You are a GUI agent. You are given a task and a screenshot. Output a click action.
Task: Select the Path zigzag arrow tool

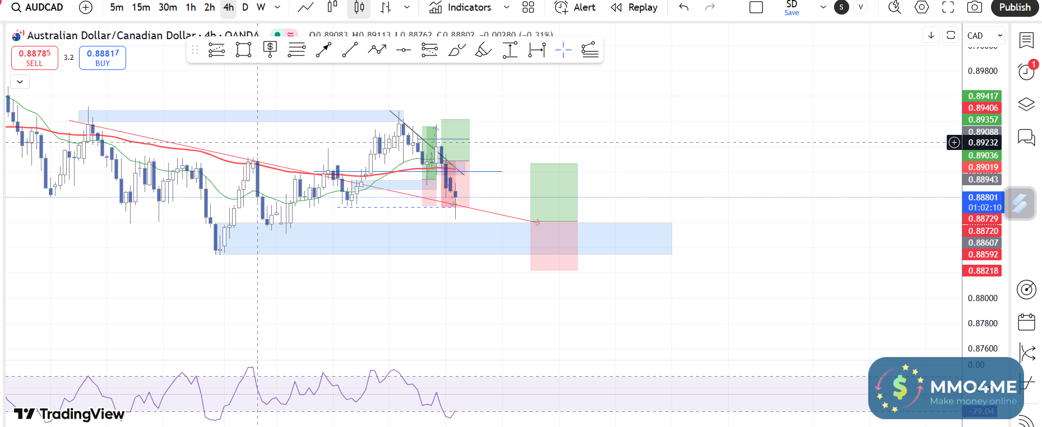[x=377, y=50]
